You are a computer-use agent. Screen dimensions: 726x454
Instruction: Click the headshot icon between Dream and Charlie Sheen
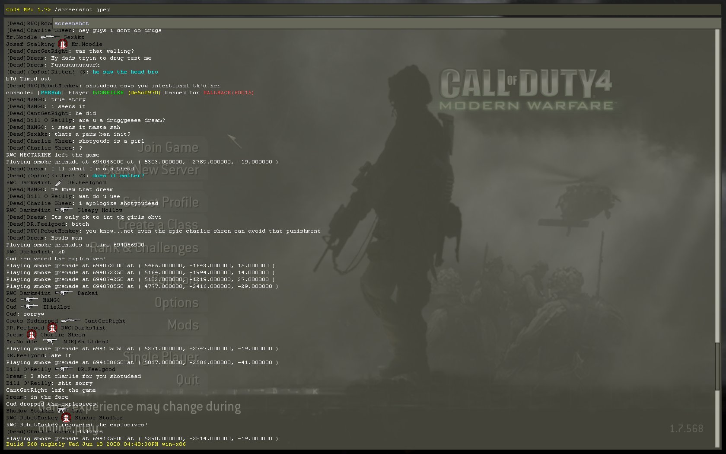(x=32, y=335)
